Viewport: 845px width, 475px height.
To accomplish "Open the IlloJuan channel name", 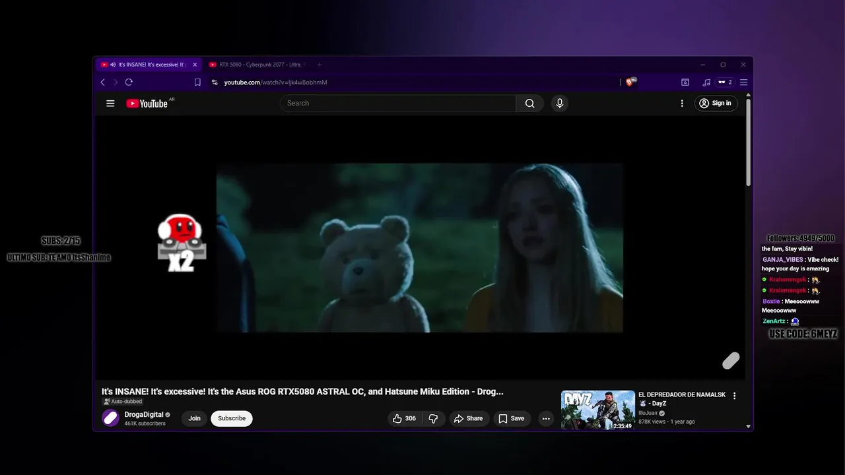I will click(x=648, y=413).
